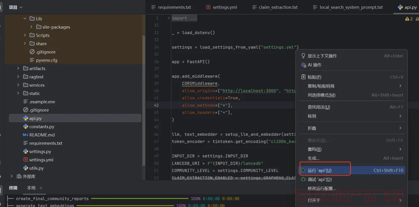Select api.py in the project tree

click(75, 118)
